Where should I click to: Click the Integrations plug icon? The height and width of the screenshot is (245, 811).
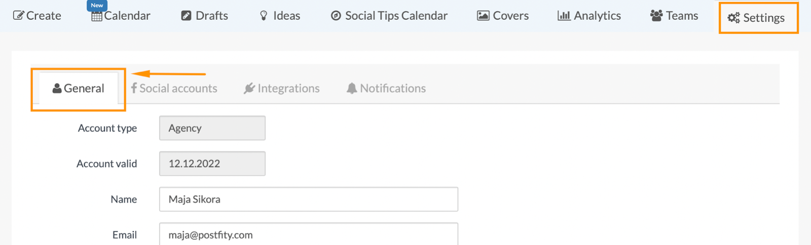tap(249, 88)
